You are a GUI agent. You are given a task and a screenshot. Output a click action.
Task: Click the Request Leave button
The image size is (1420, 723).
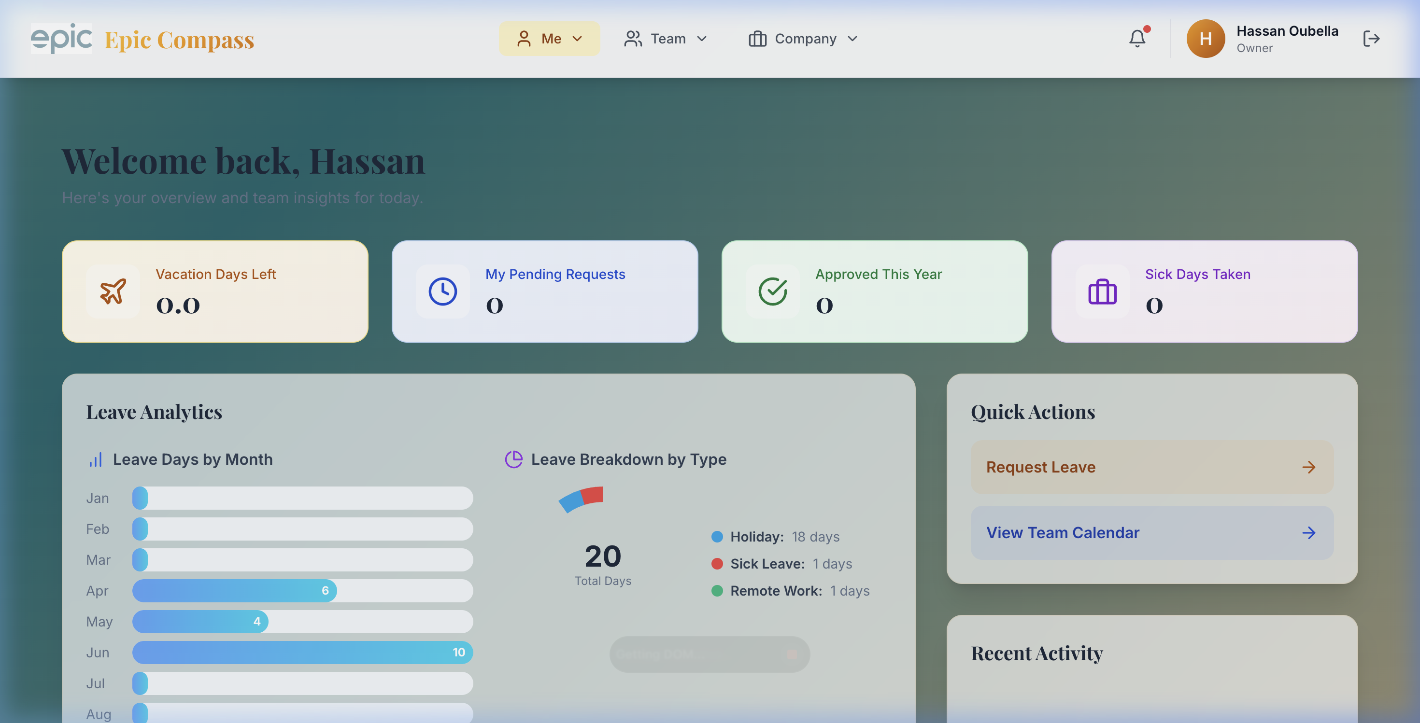click(x=1152, y=468)
